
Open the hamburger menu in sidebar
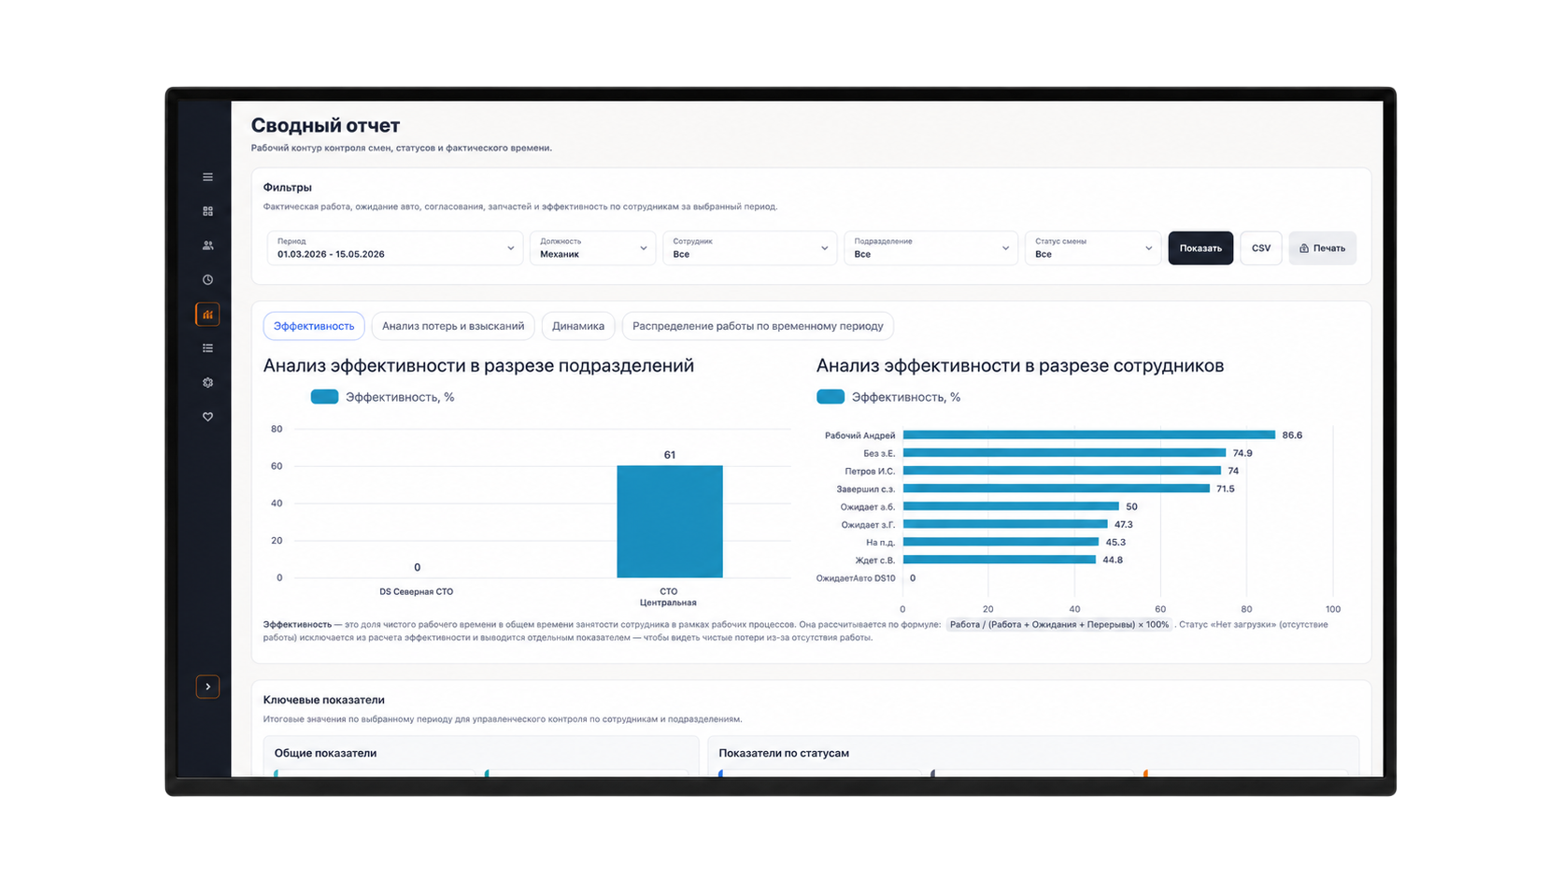207,177
